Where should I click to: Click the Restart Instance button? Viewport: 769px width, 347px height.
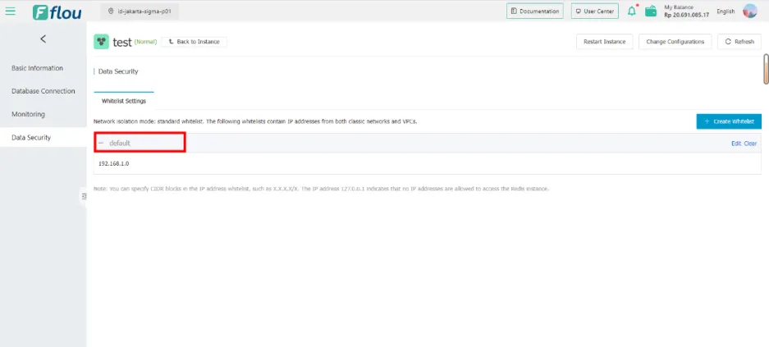tap(604, 42)
